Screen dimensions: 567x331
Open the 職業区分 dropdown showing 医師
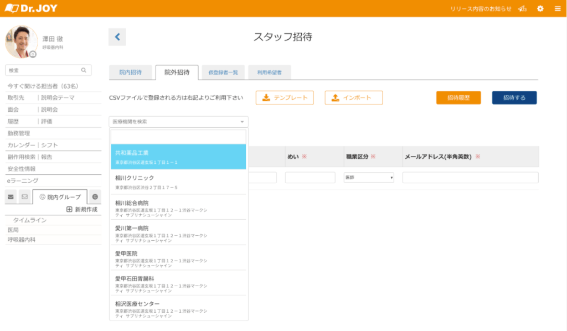point(369,178)
